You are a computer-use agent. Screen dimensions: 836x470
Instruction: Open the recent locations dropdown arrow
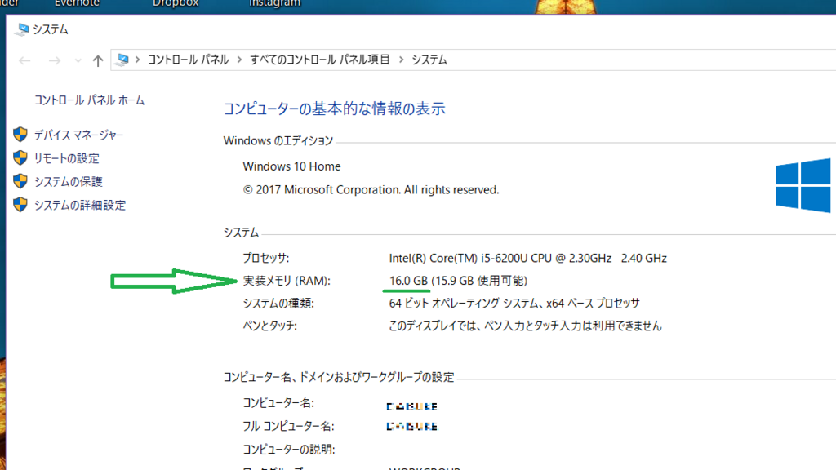click(x=78, y=60)
